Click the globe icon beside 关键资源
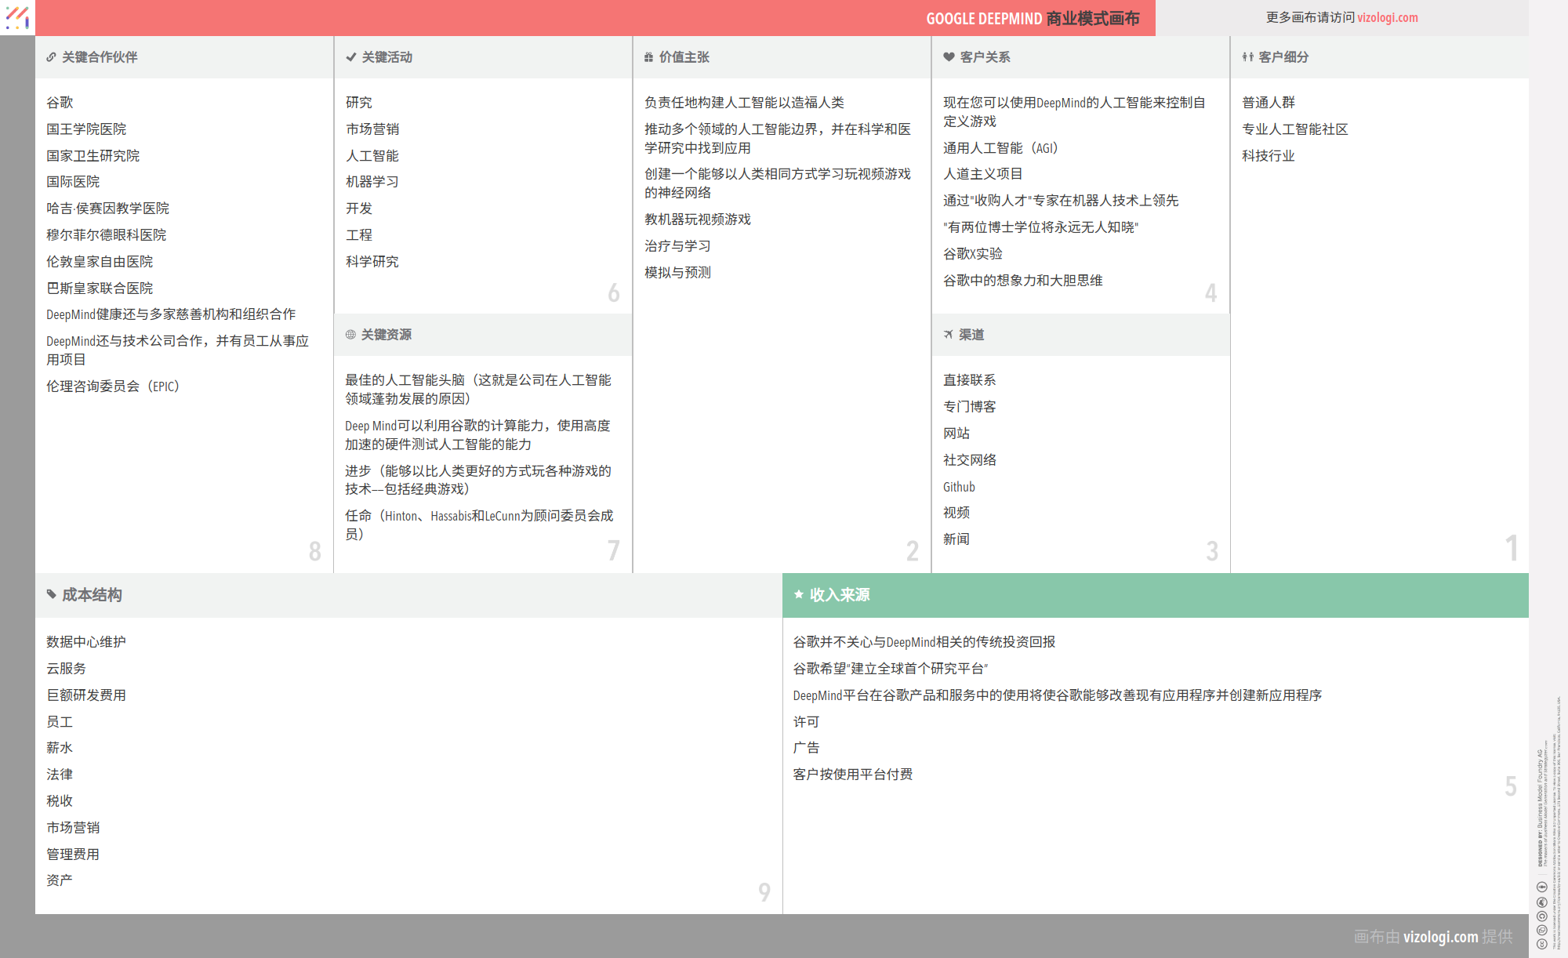 pos(350,335)
